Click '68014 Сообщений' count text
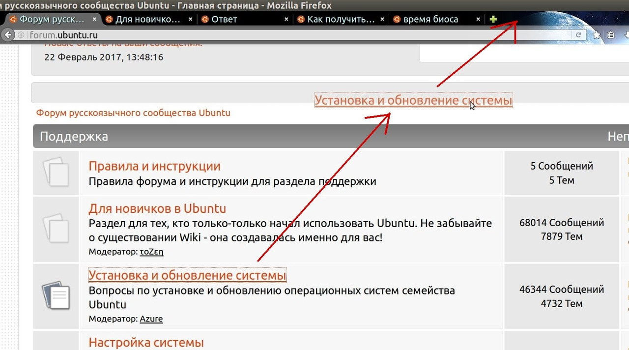The height and width of the screenshot is (350, 629). pyautogui.click(x=562, y=223)
